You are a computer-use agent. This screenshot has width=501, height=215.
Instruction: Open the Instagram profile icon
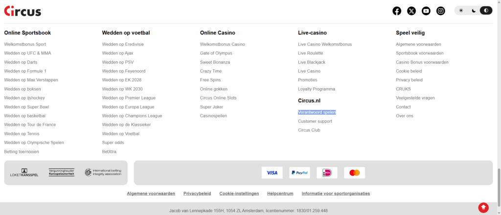(x=441, y=11)
